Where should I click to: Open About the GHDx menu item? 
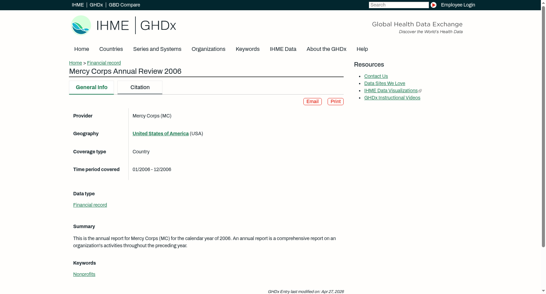(x=327, y=49)
